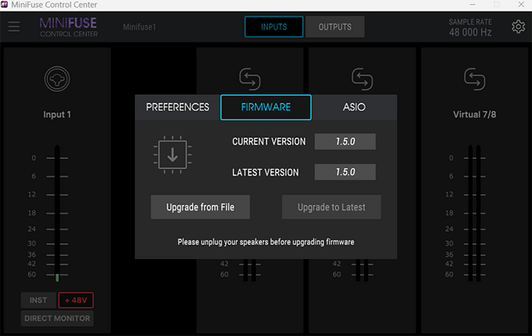Select the FIRMWARE tab
Screen dimensions: 532x336
tap(266, 107)
